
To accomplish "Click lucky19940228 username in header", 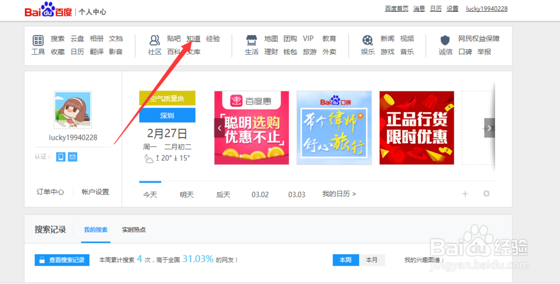I will [x=487, y=8].
